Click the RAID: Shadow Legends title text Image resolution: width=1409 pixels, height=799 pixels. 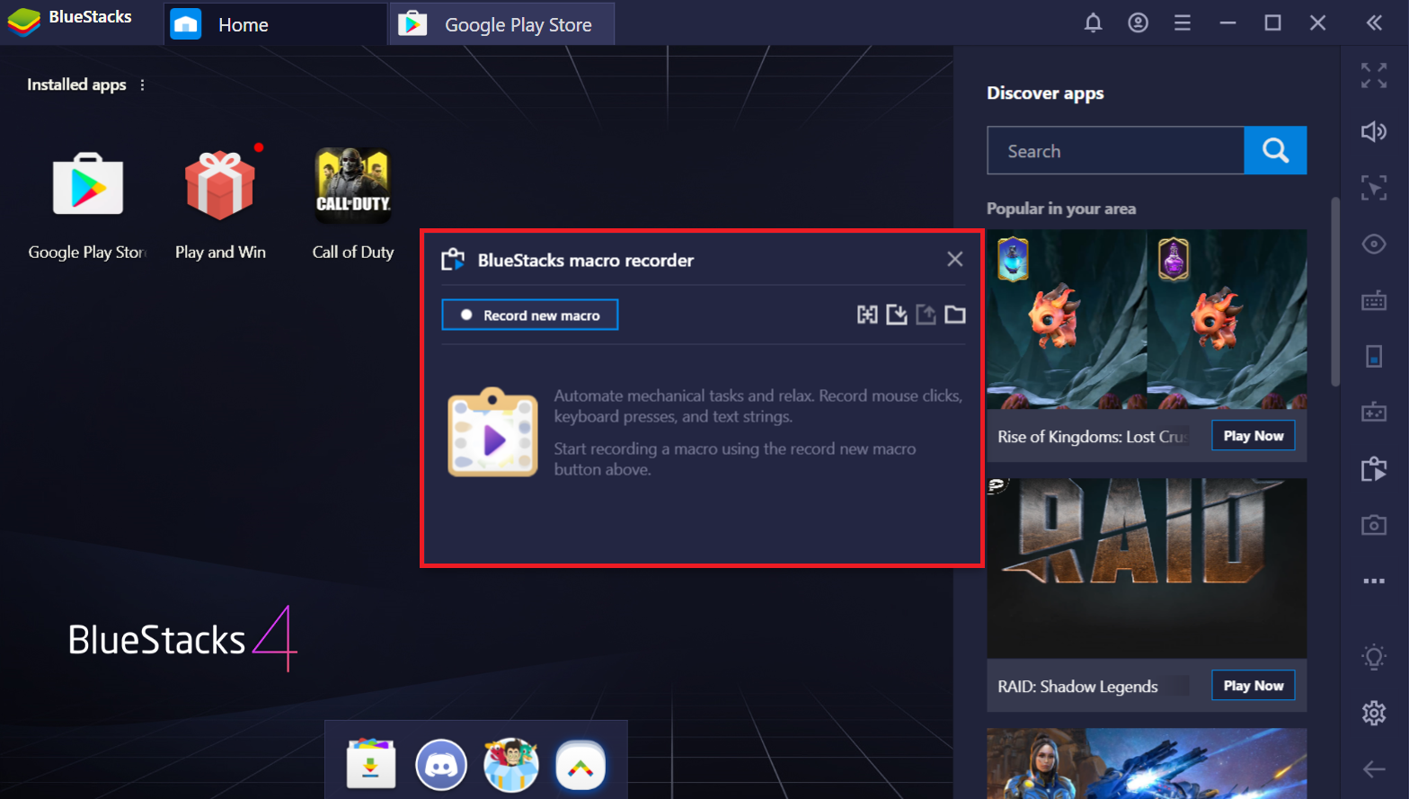click(1077, 687)
